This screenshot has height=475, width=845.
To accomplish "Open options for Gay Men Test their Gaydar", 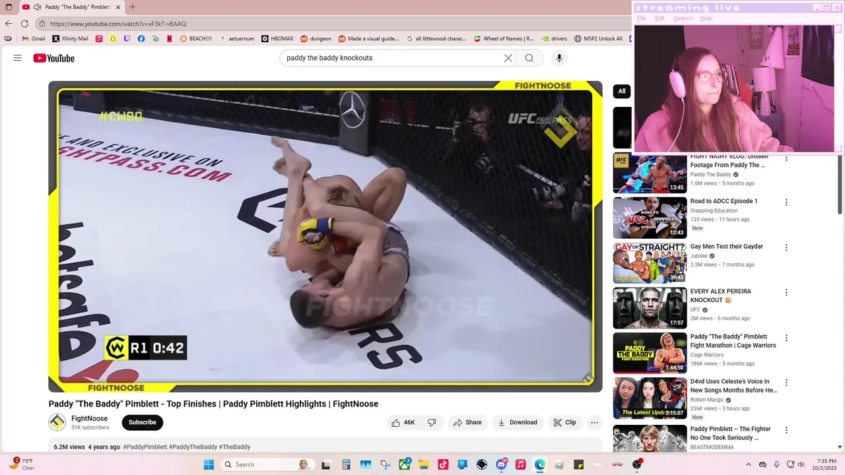I will point(786,247).
